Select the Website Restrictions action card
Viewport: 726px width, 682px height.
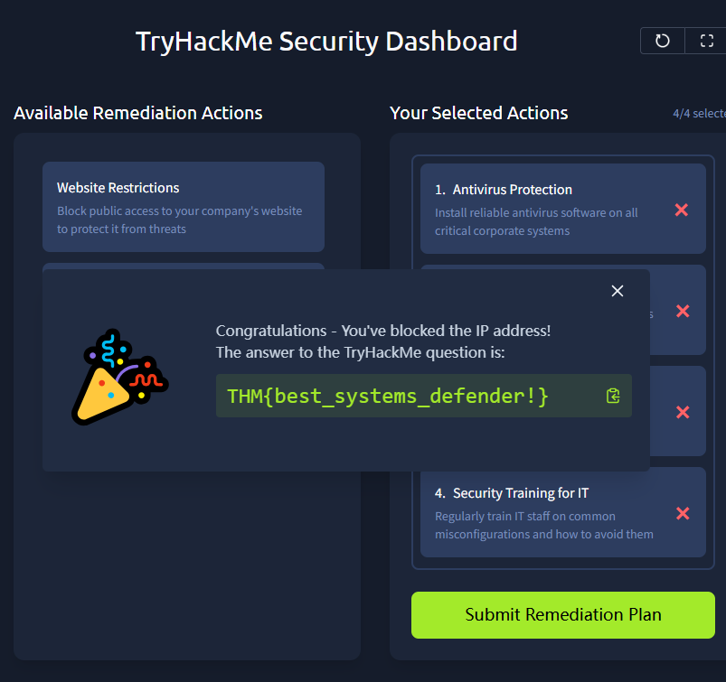tap(183, 206)
